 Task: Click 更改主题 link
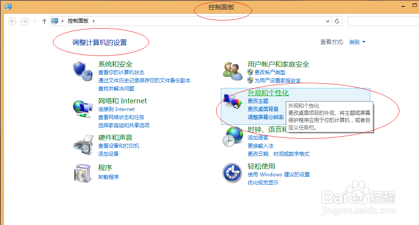(258, 101)
